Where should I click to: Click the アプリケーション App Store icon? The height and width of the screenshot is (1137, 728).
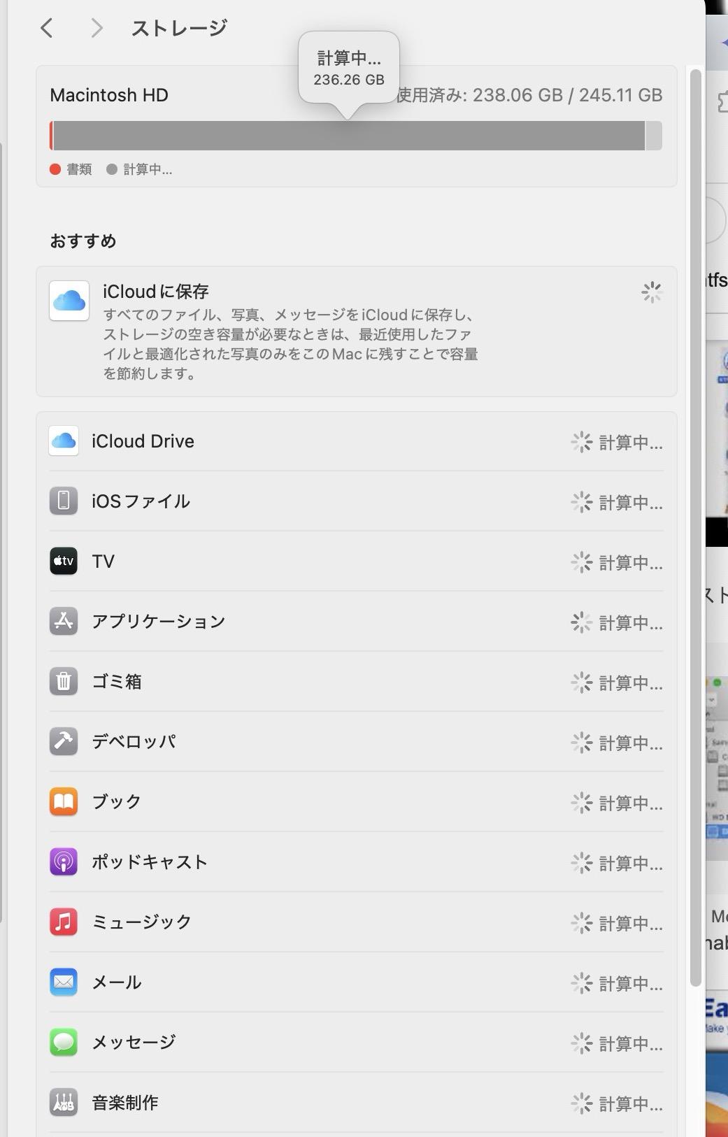click(x=64, y=621)
